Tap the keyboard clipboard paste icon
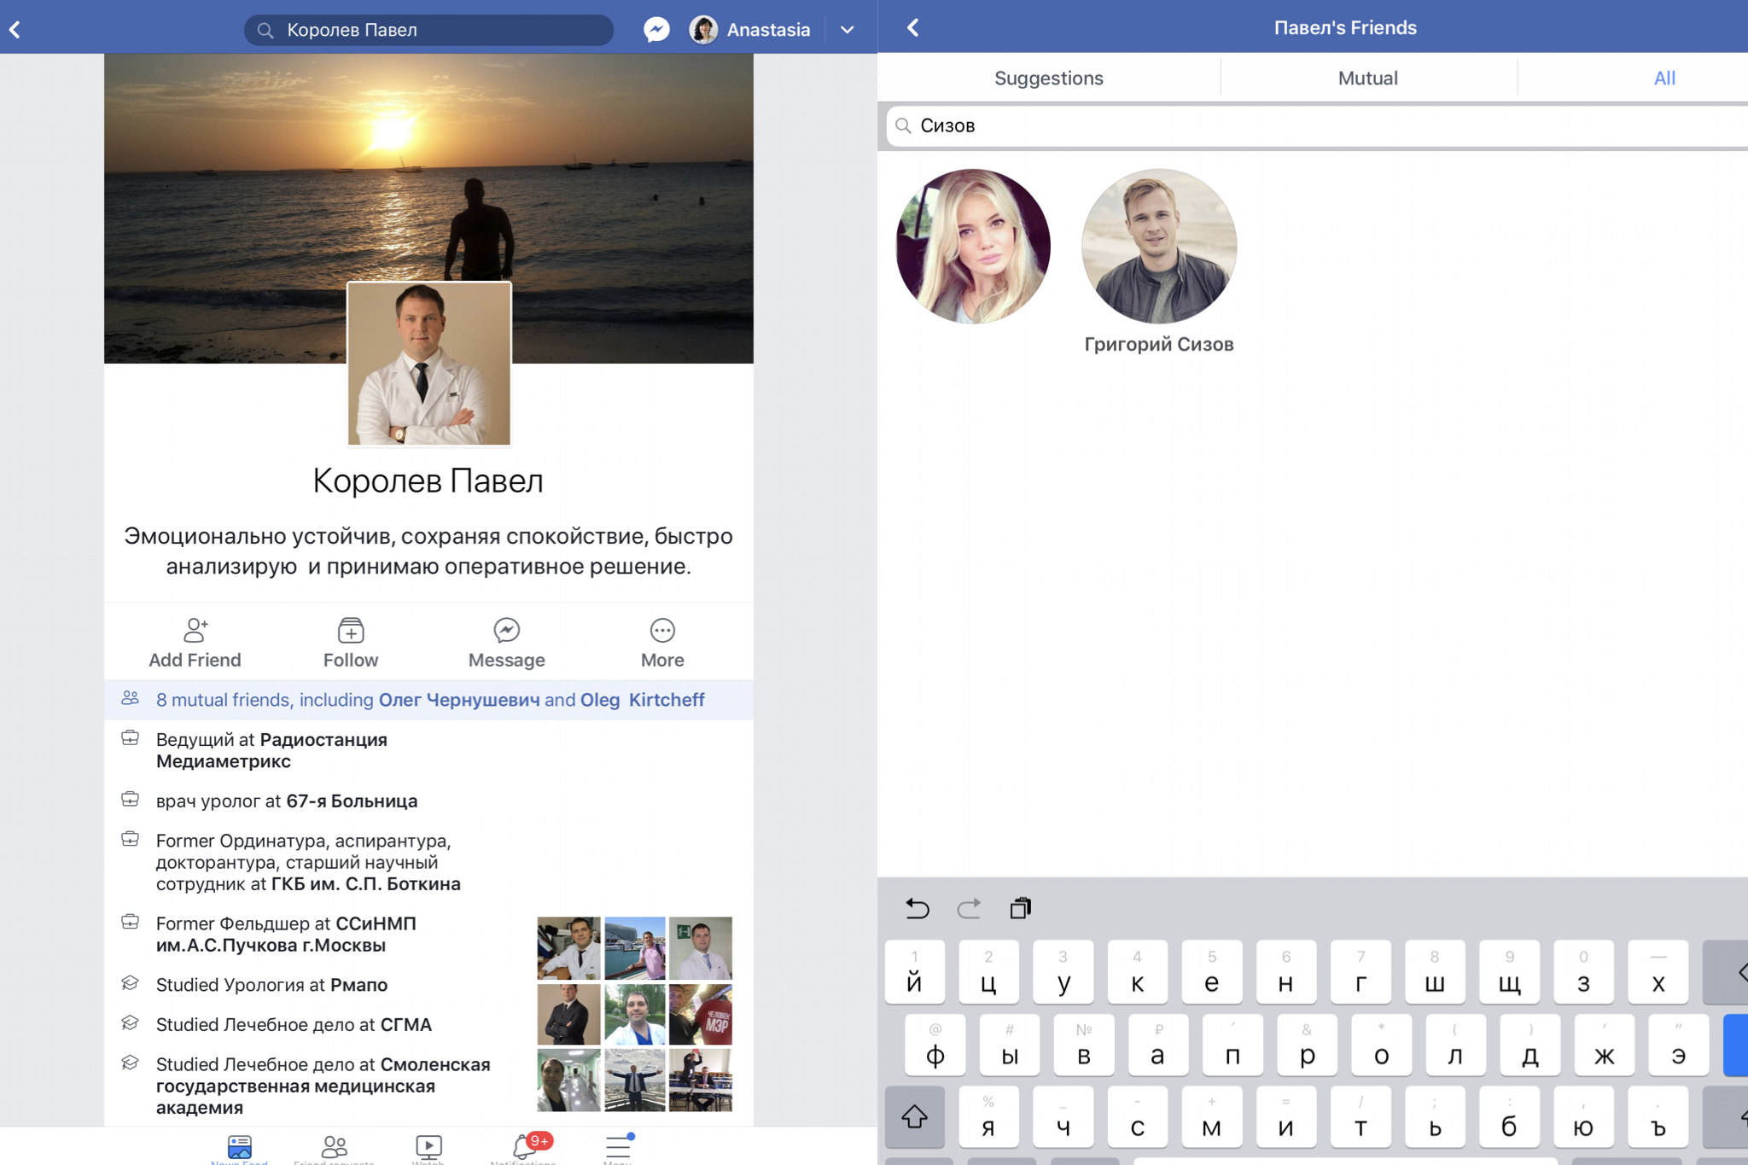The height and width of the screenshot is (1165, 1748). click(x=1020, y=908)
